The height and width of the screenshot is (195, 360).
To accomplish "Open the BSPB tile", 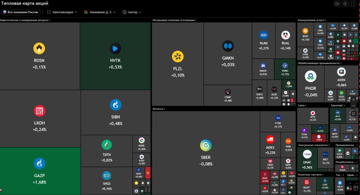I will point(288,164).
